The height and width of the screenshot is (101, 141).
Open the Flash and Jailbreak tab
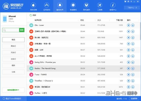coord(86,6)
